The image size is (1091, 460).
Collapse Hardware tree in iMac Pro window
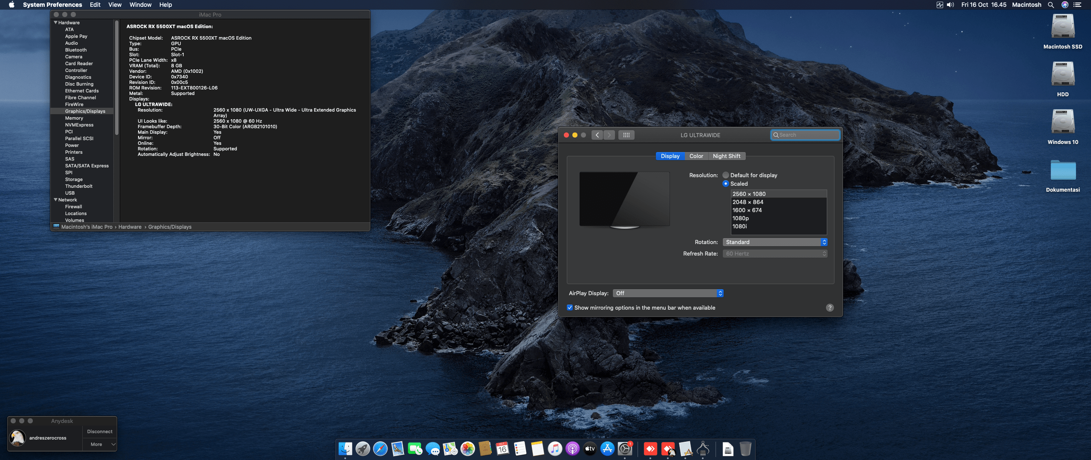(x=55, y=23)
